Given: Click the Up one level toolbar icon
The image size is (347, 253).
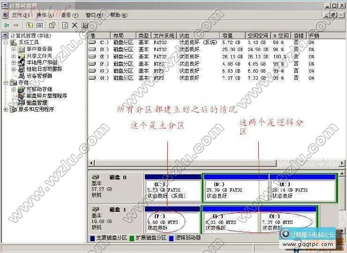Looking at the screenshot, I should click(x=29, y=25).
